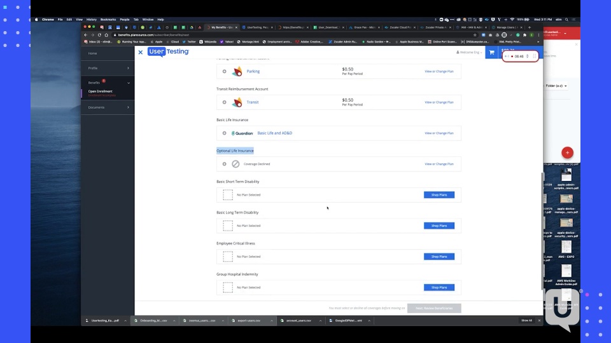
Task: Select Open Enrollment in sidebar
Action: 100,91
